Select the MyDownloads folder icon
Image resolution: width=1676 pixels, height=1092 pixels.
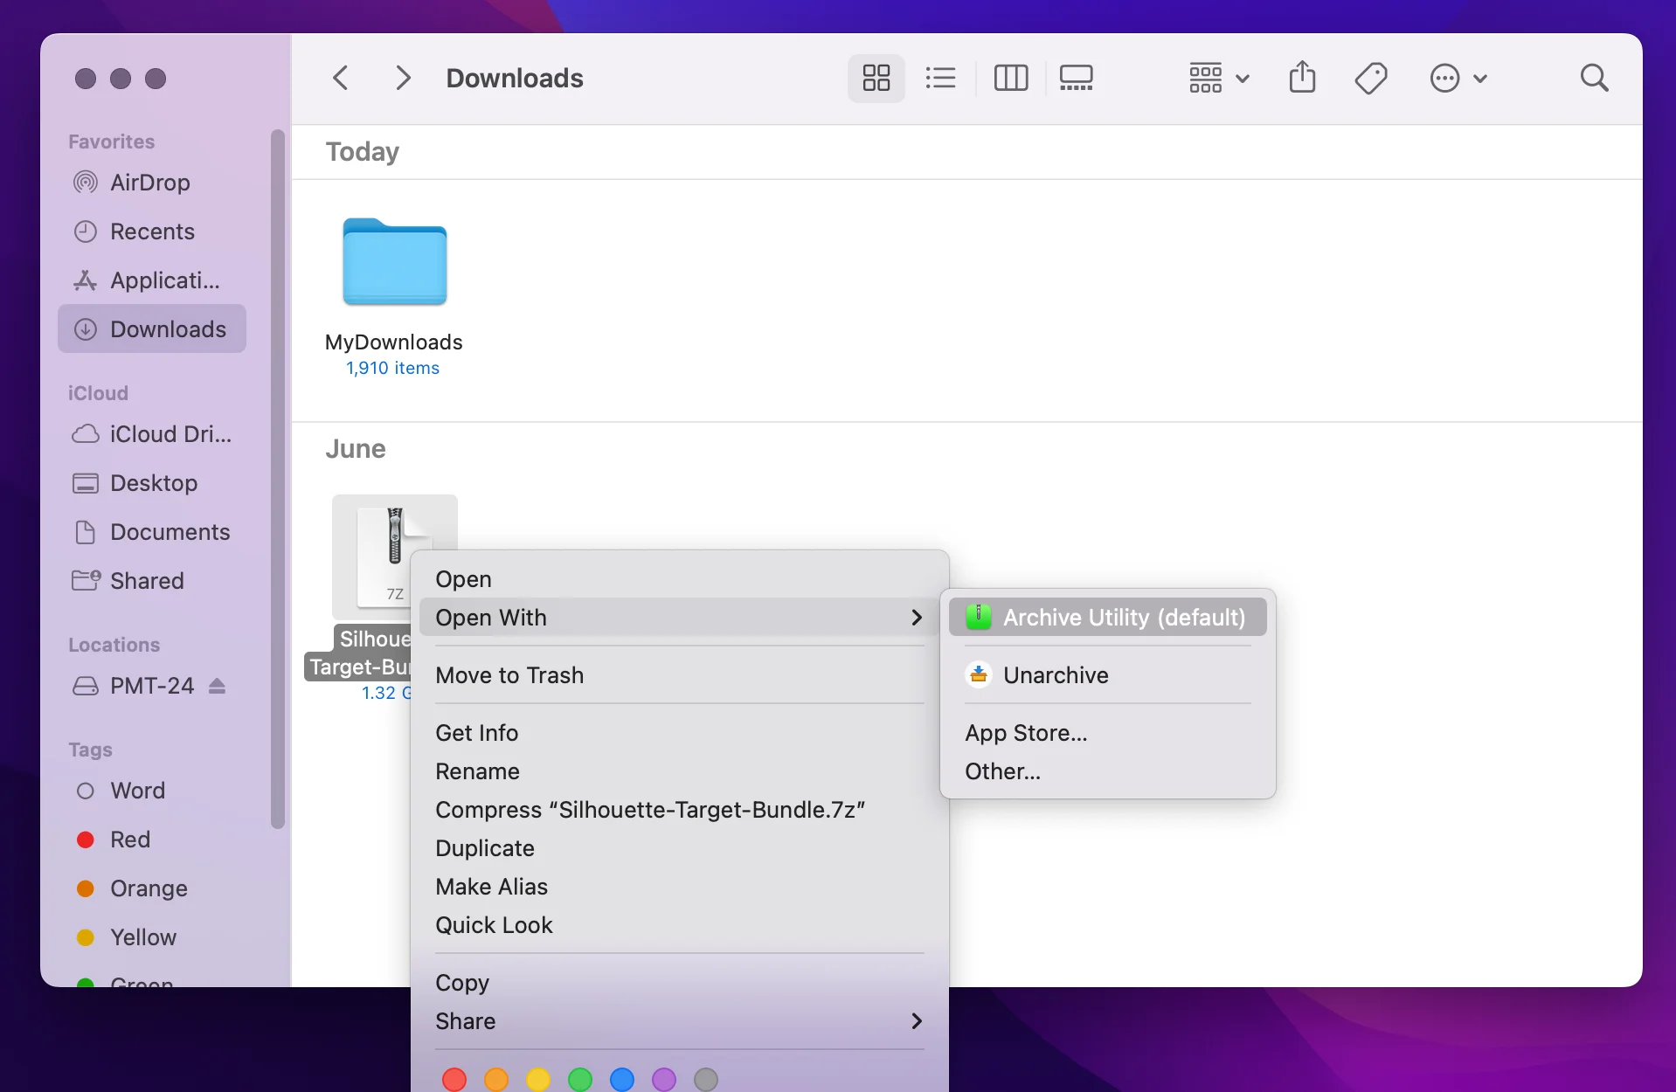click(395, 261)
